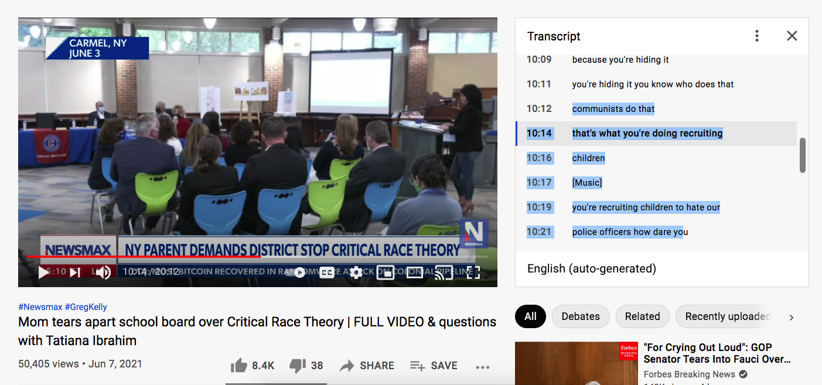Toggle closed captions CC button
This screenshot has width=822, height=385.
coord(327,272)
